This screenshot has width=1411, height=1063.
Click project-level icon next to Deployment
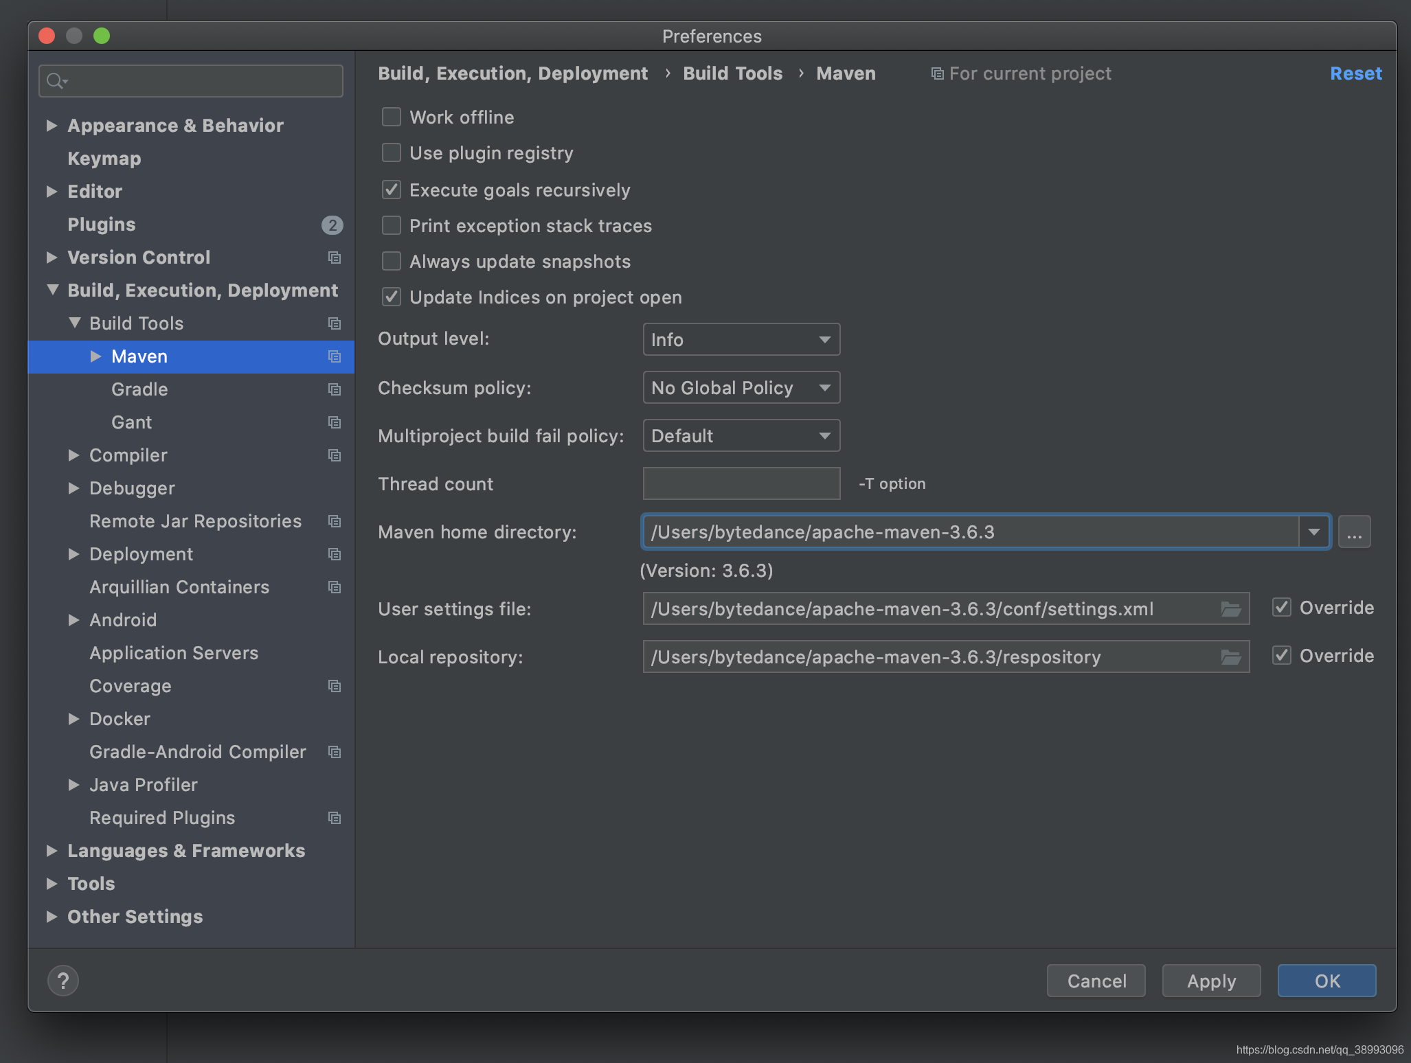coord(335,554)
